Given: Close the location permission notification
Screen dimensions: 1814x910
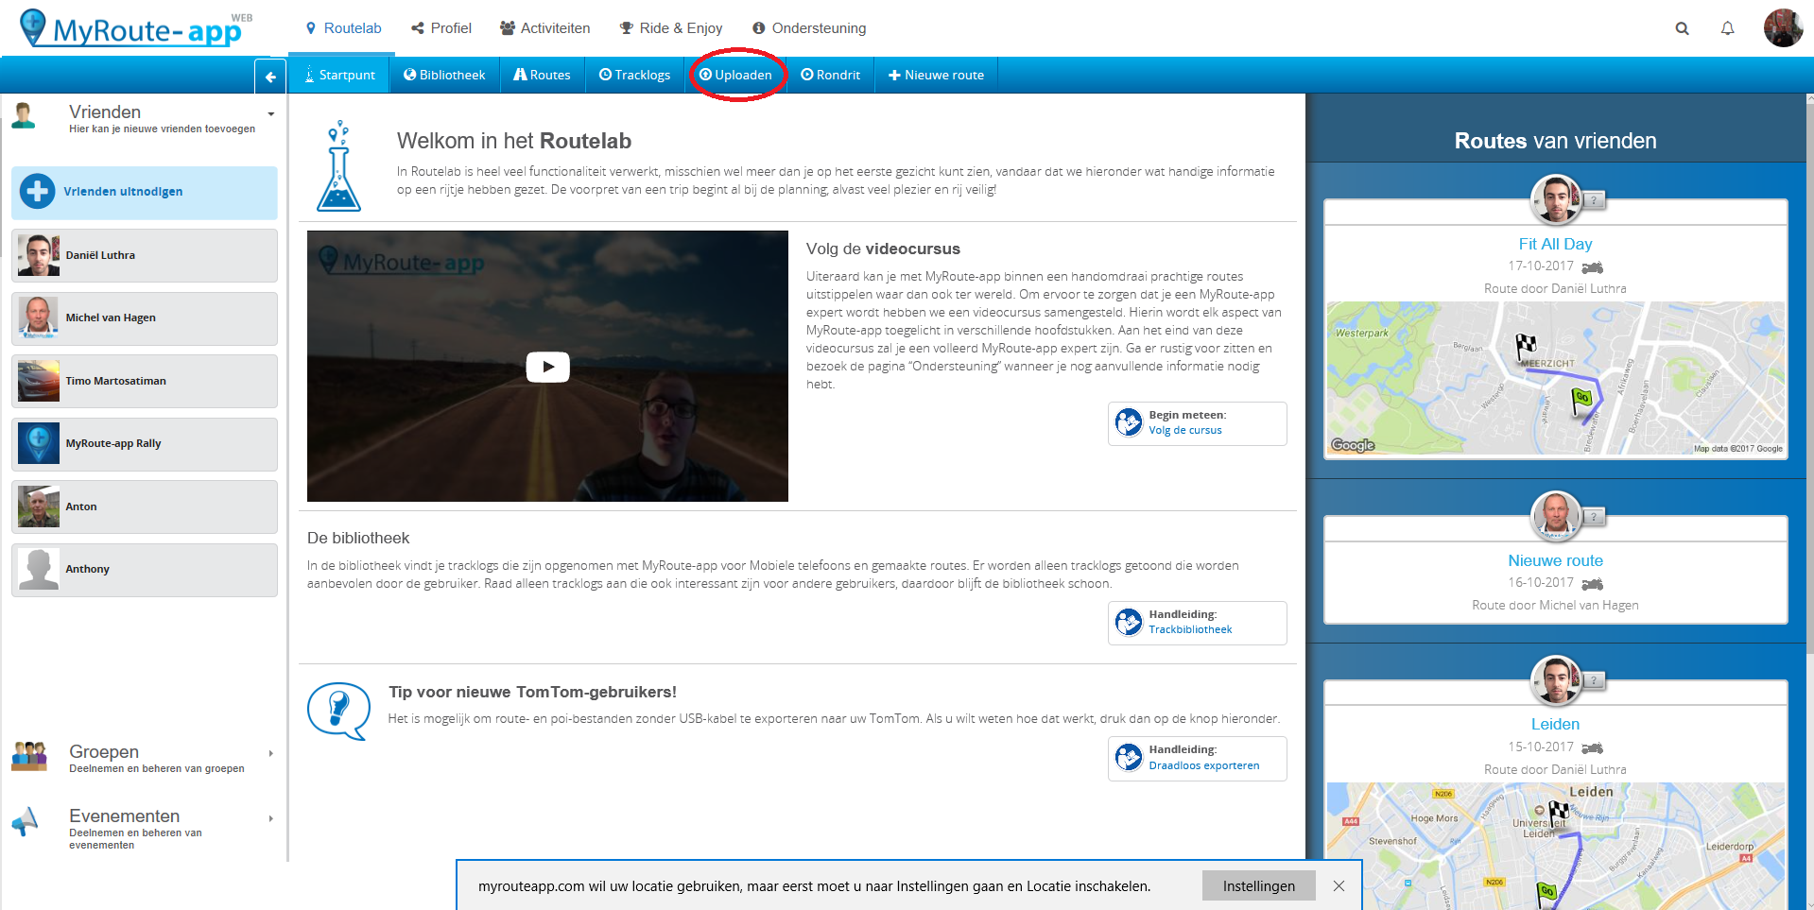Looking at the screenshot, I should click(x=1339, y=886).
